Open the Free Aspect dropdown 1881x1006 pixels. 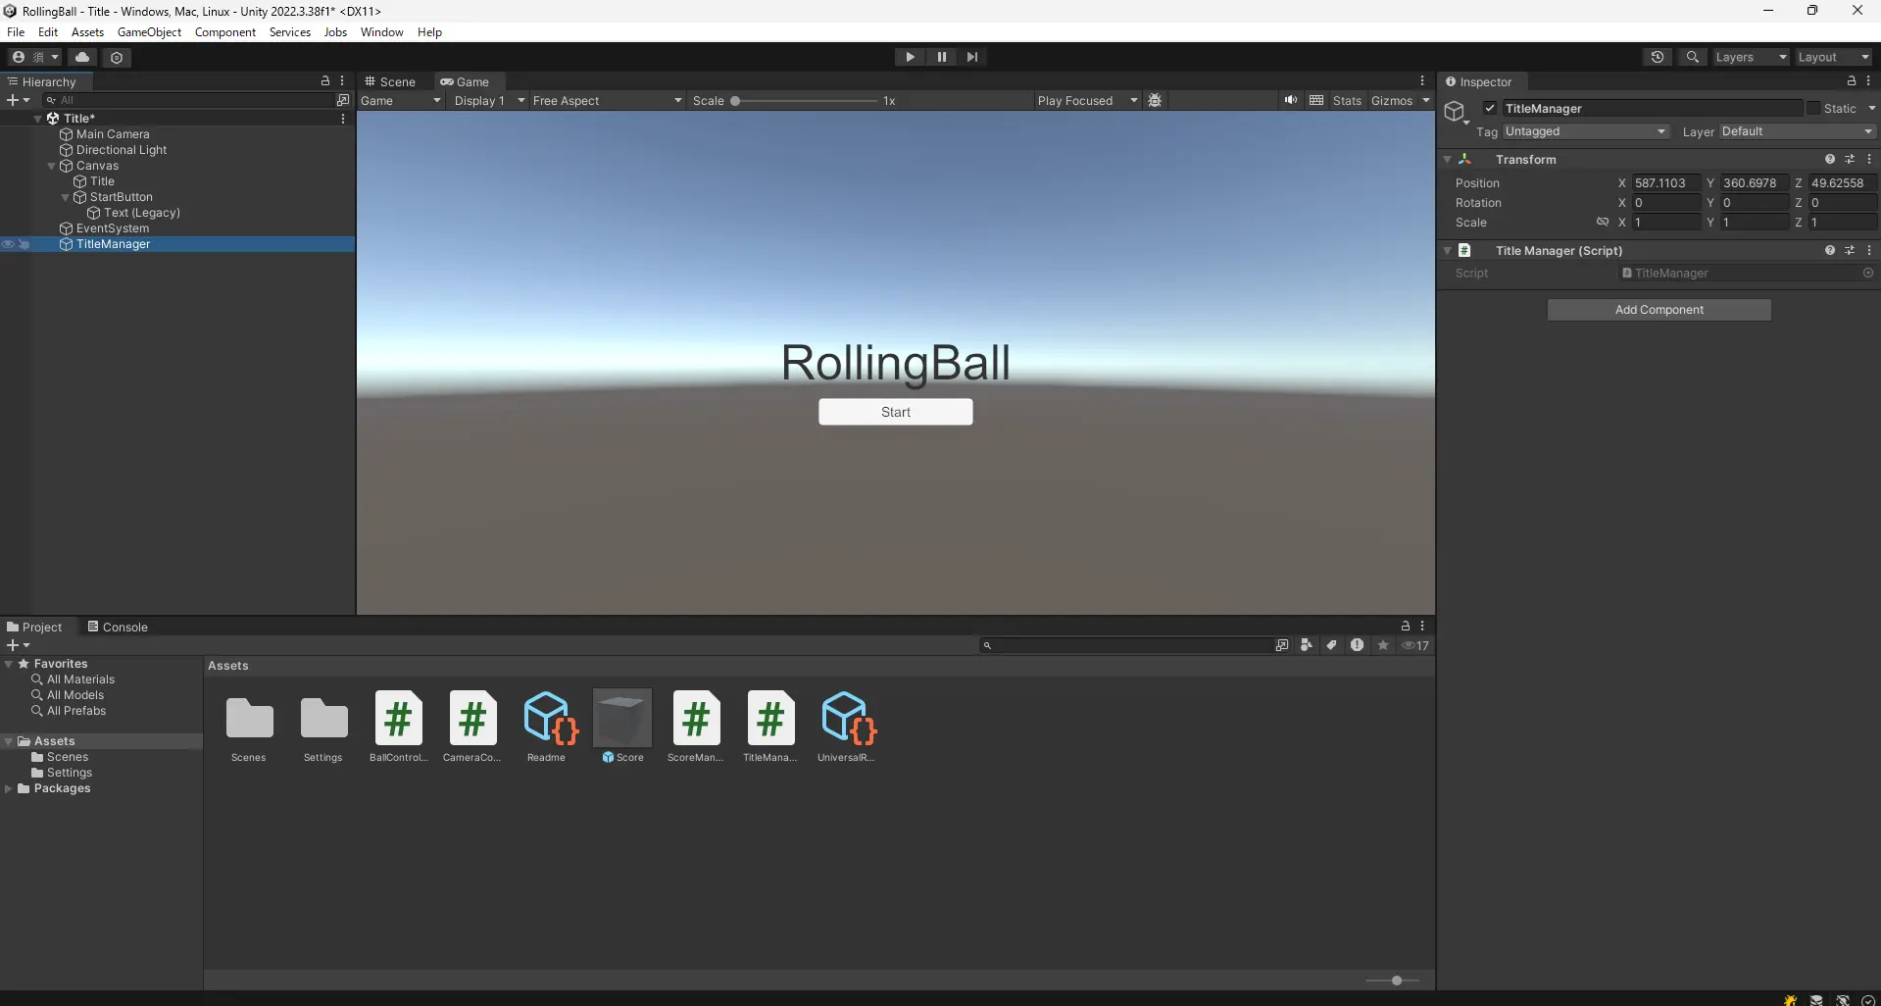tap(606, 101)
